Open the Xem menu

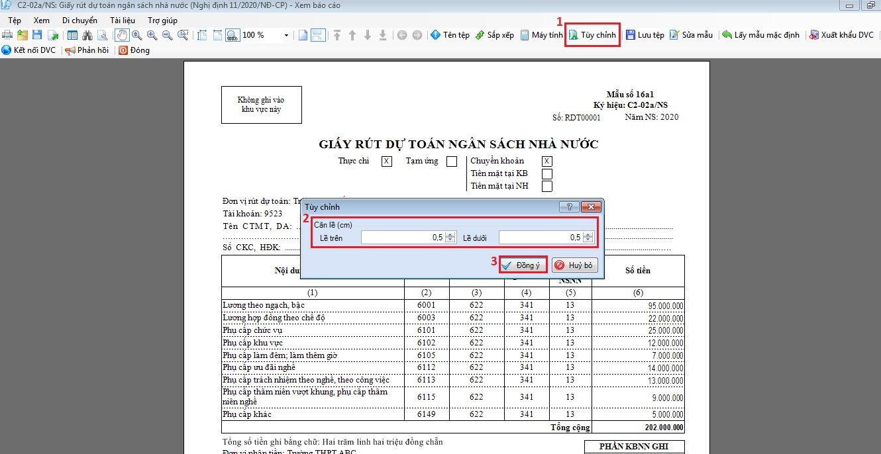(41, 21)
